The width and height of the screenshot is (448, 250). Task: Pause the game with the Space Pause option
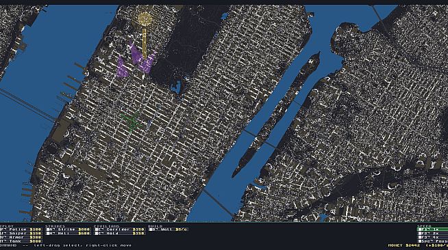(x=432, y=241)
